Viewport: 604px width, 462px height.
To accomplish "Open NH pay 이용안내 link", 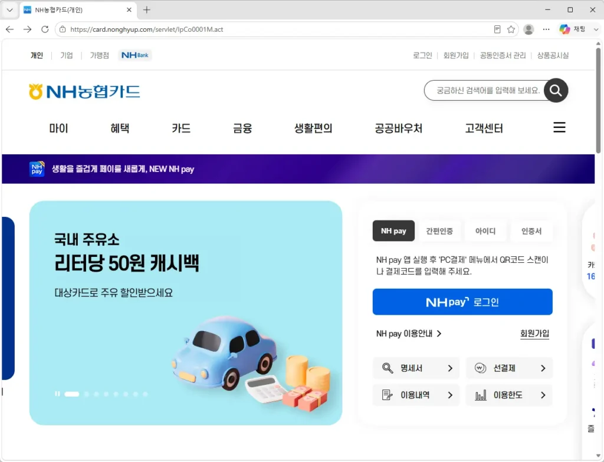I will coord(409,334).
